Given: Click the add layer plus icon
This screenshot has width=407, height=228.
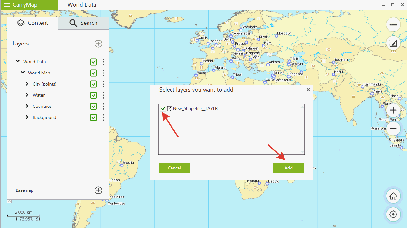Looking at the screenshot, I should 98,44.
